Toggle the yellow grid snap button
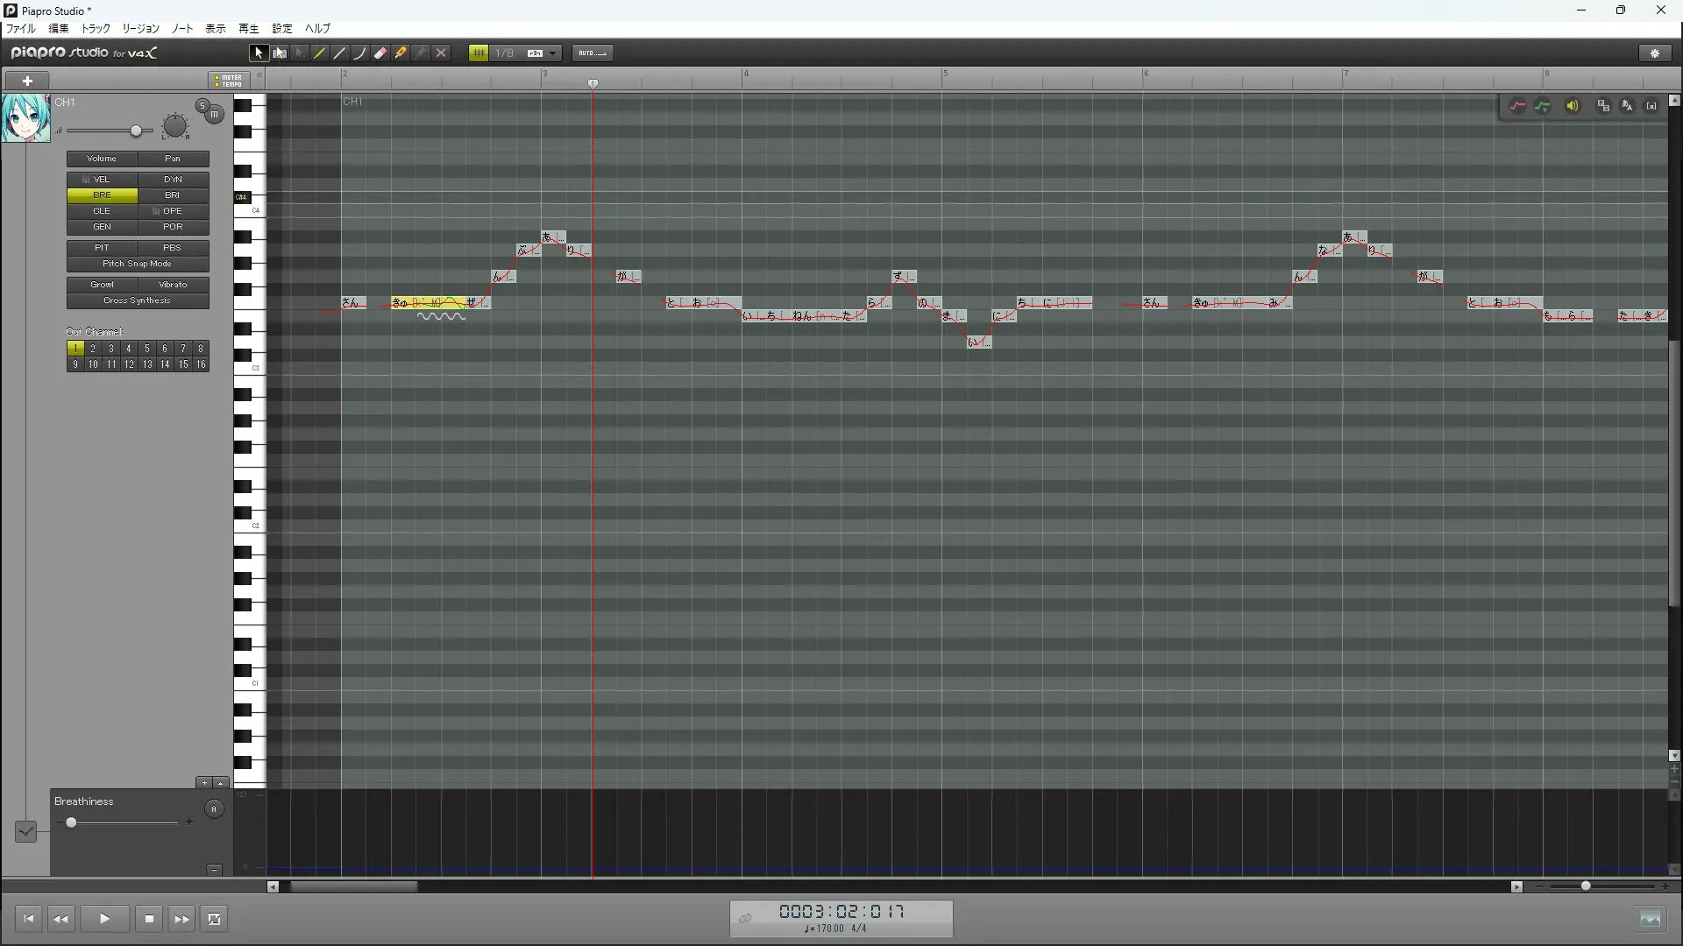The image size is (1683, 946). pyautogui.click(x=479, y=53)
